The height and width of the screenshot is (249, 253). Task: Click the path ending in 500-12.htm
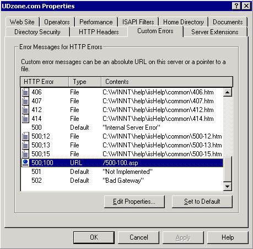click(162, 136)
